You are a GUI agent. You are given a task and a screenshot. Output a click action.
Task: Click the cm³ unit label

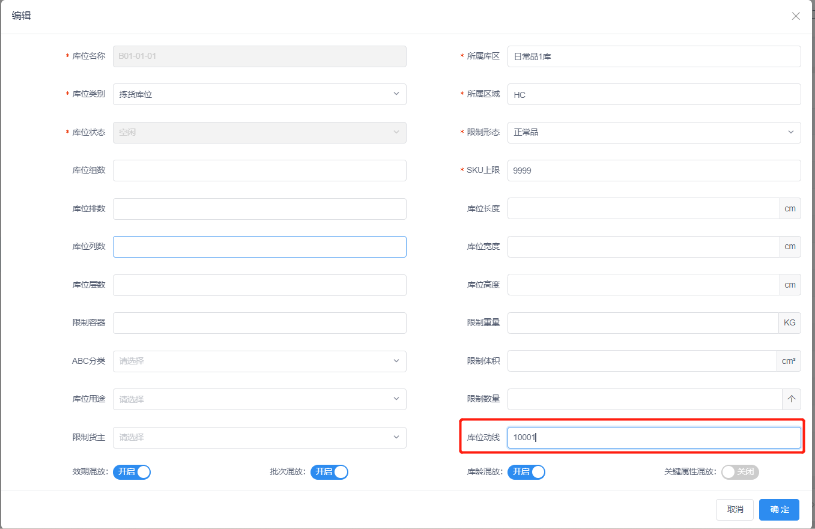click(789, 361)
